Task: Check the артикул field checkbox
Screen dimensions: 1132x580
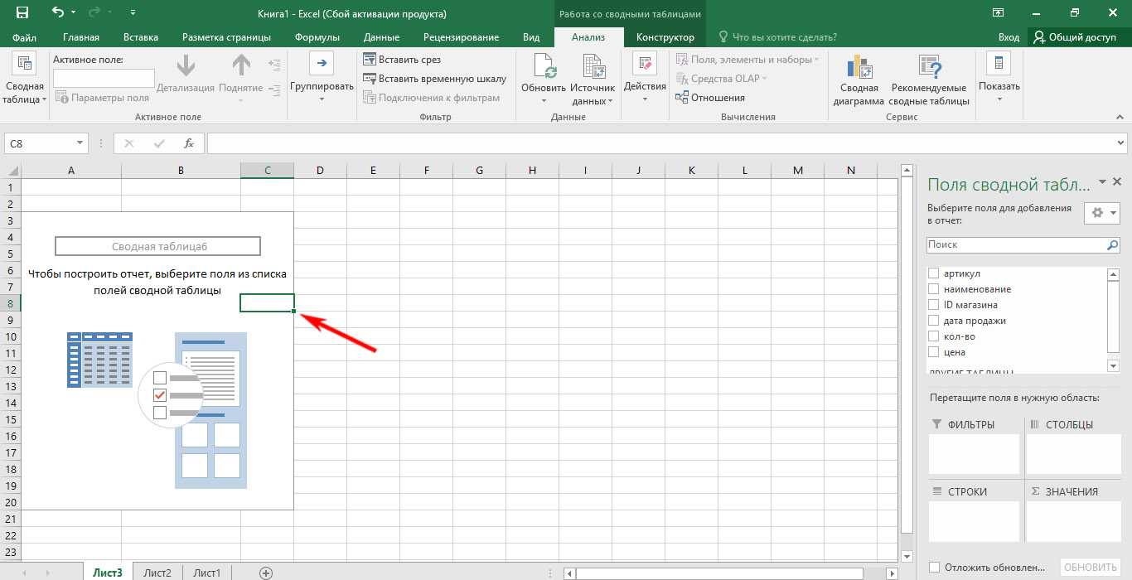Action: pyautogui.click(x=934, y=273)
